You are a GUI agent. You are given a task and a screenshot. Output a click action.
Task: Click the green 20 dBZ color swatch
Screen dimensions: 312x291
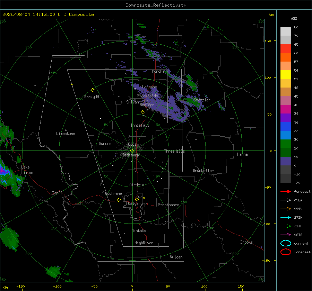286,144
